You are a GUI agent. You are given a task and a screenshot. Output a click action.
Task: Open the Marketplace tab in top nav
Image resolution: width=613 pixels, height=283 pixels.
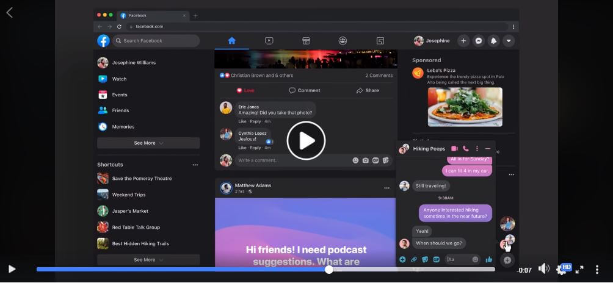(x=306, y=41)
